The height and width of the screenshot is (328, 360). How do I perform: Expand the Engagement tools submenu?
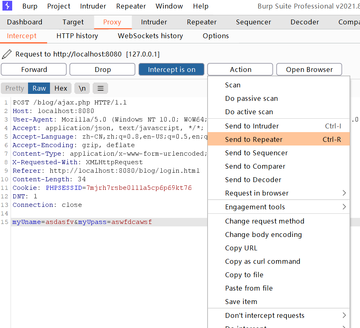tap(279, 207)
